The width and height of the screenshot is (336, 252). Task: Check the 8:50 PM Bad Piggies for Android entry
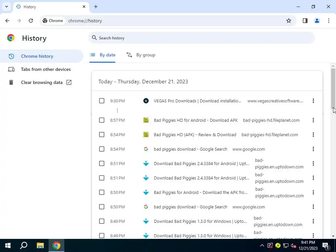[x=102, y=192]
